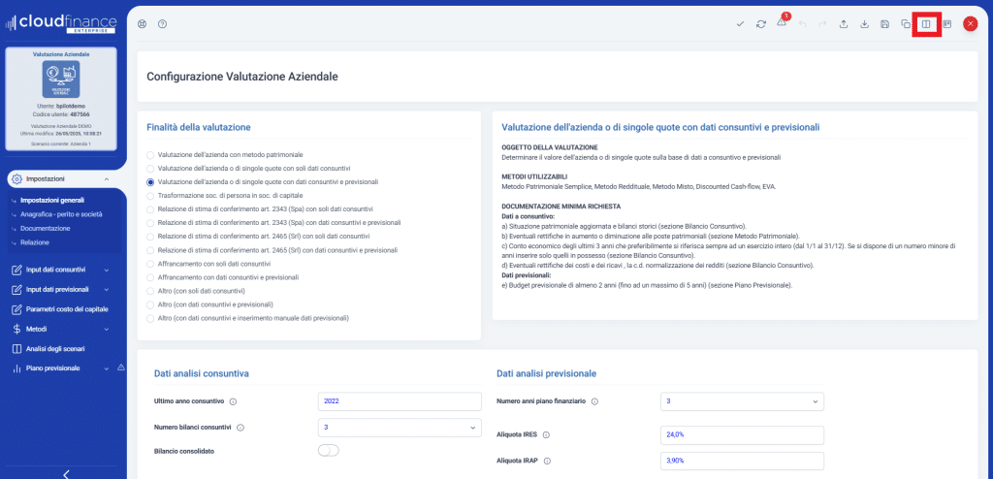Select art. 2465 (Srl) consuntivi e previsionali

coord(150,250)
